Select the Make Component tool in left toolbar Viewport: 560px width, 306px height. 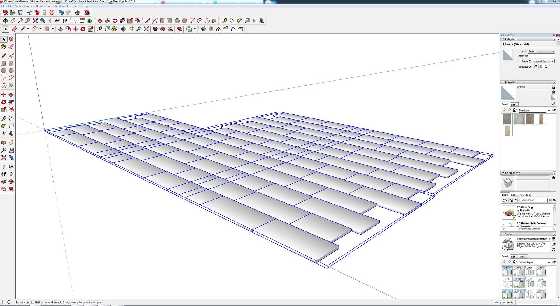[x=11, y=39]
